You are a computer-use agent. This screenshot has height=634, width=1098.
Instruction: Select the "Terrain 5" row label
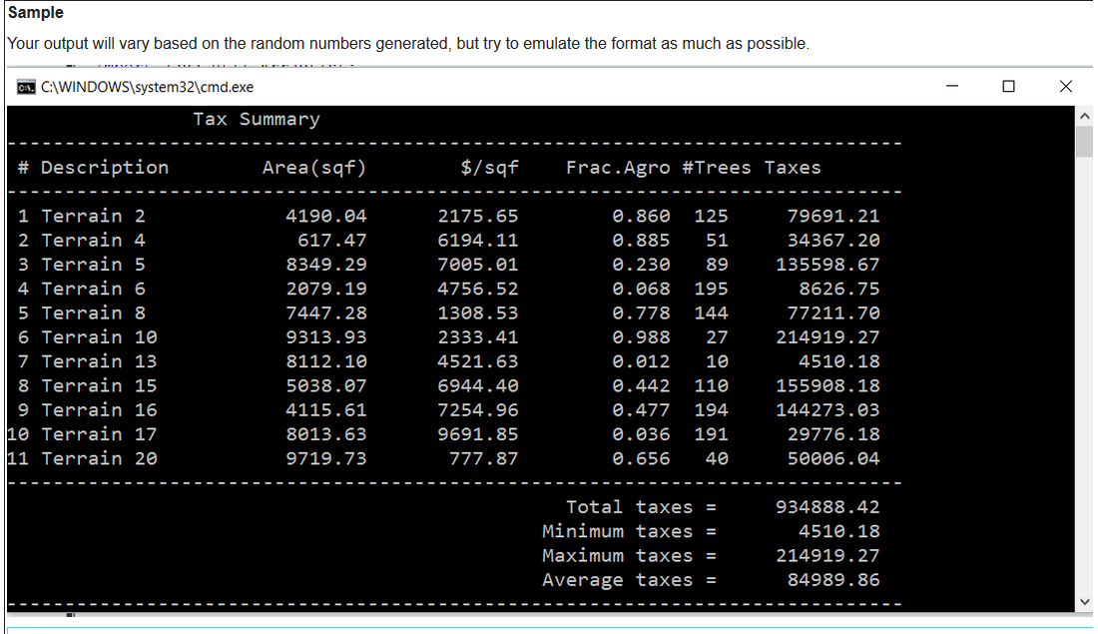[x=93, y=265]
